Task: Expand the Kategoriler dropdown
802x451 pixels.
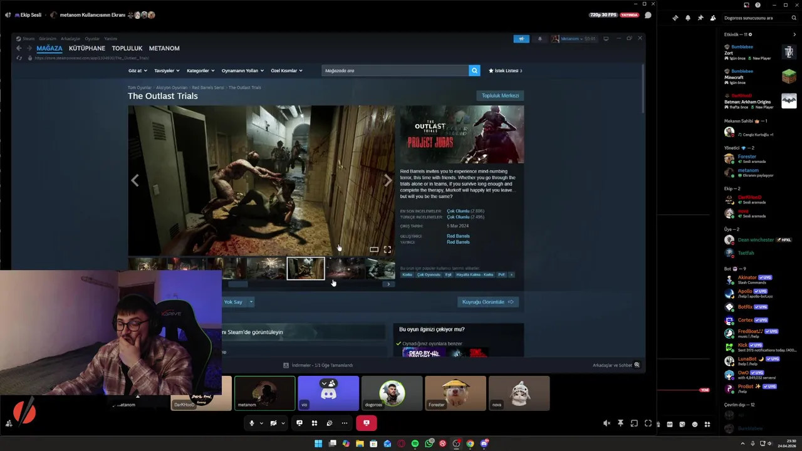Action: pos(200,71)
